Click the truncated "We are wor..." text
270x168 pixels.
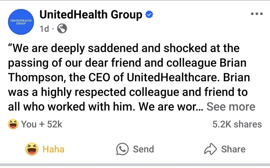(x=171, y=107)
